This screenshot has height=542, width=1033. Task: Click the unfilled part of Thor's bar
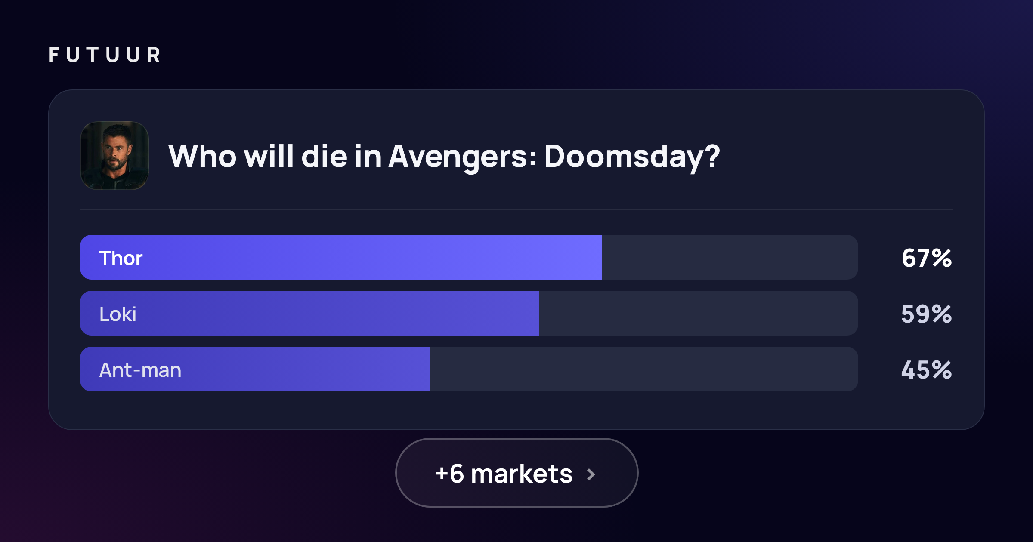tap(730, 257)
